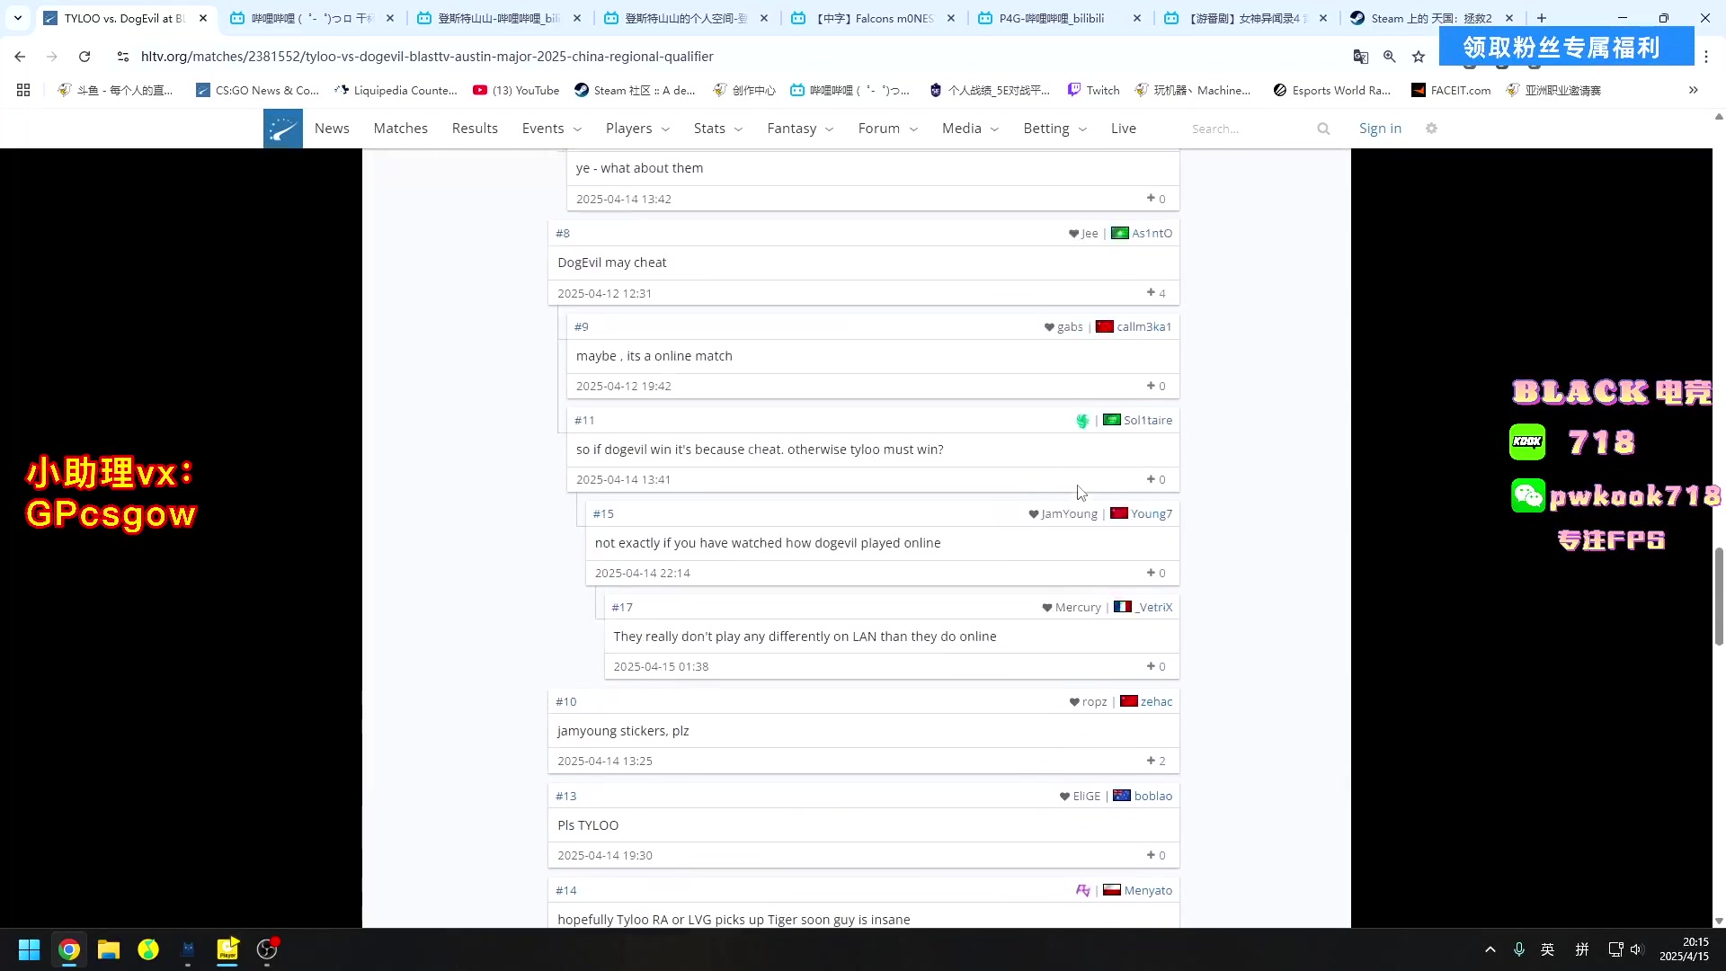Expand the Fantasy dropdown menu

pyautogui.click(x=800, y=129)
